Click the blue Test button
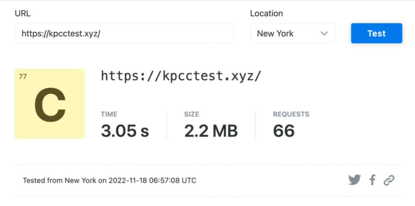Viewport: 415px width, 206px height. (x=376, y=33)
